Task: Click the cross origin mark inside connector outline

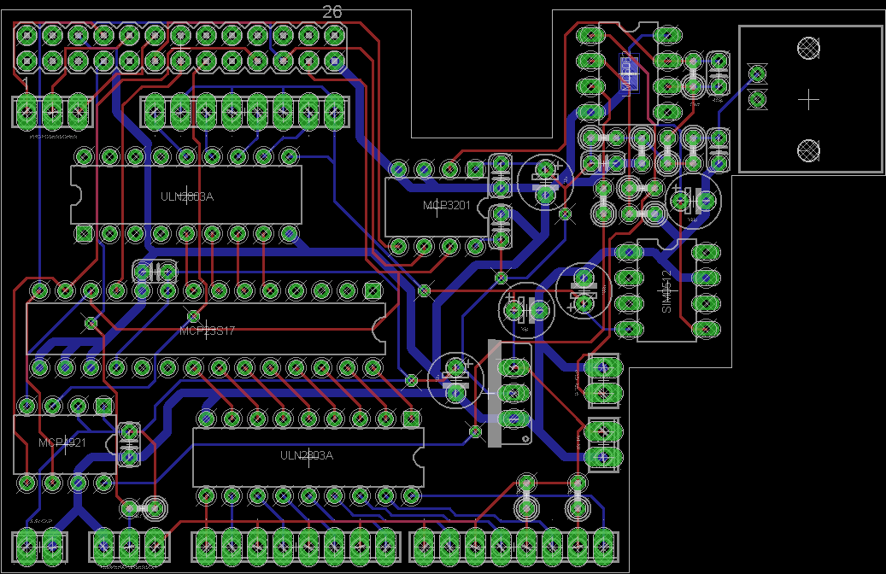Action: [808, 99]
